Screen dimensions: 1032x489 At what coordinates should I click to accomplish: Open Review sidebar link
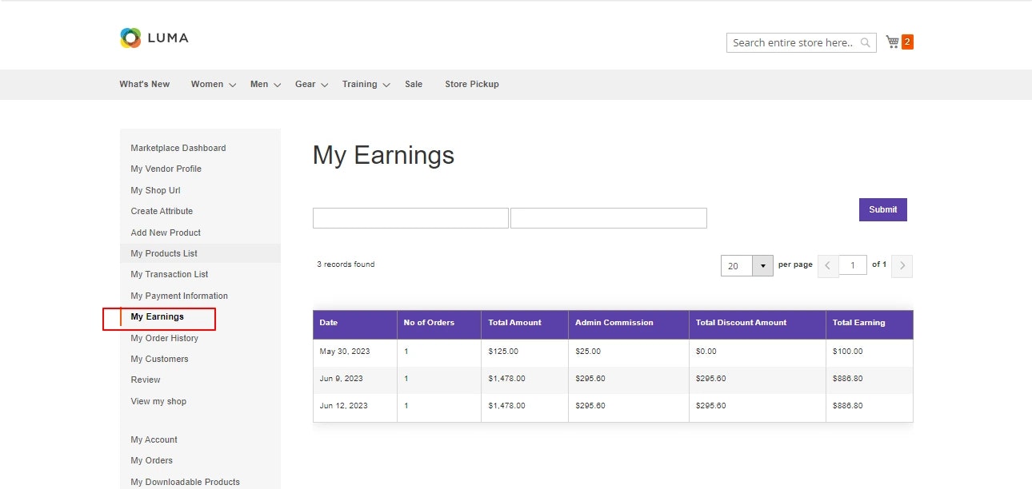click(146, 380)
